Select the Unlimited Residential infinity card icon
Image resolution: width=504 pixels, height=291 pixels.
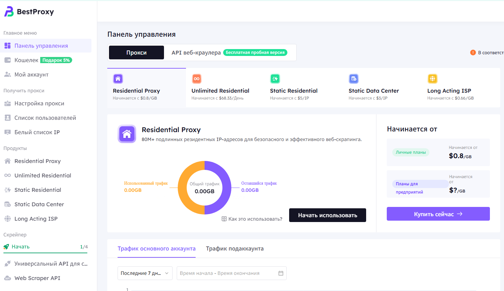point(196,79)
